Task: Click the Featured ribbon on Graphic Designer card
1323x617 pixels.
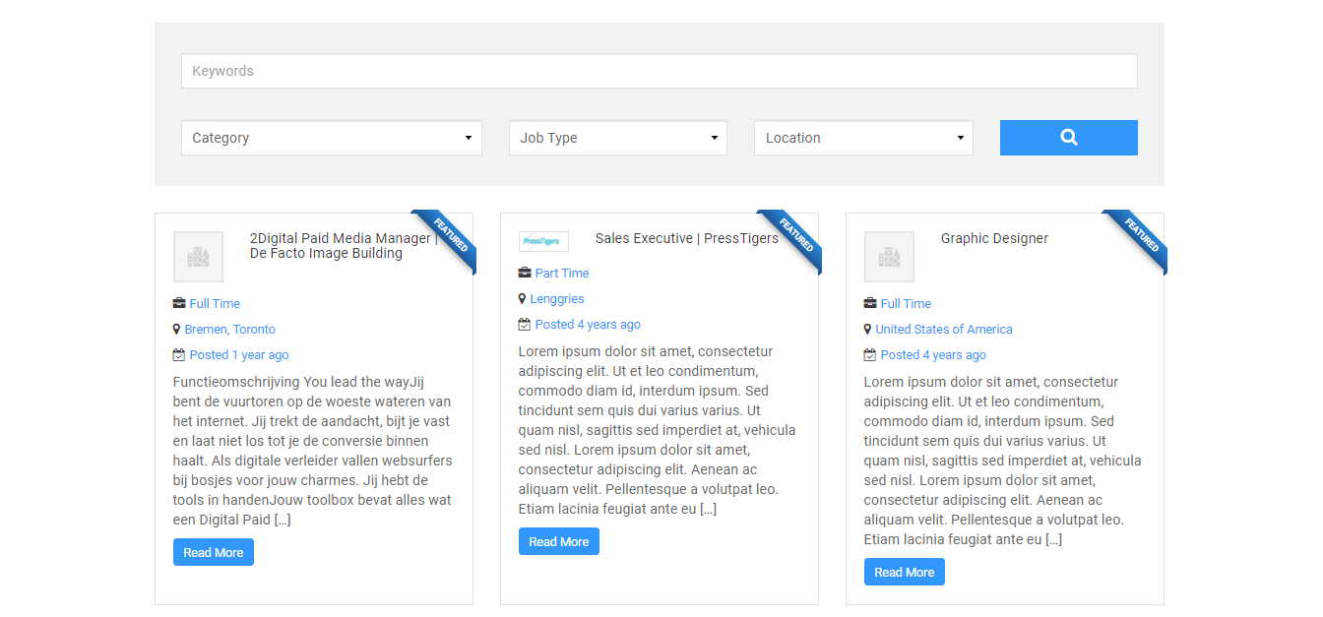Action: pos(1139,237)
